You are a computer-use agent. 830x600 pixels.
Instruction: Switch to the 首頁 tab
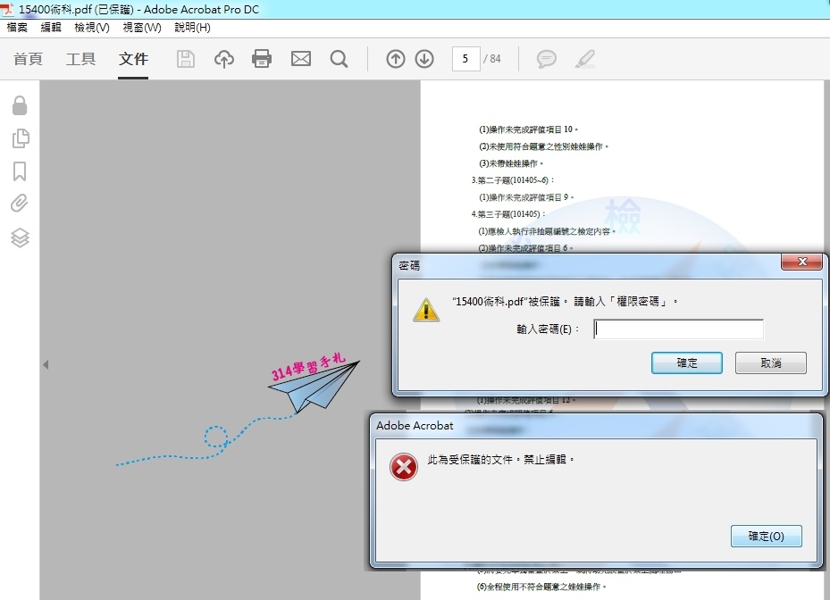[x=28, y=59]
